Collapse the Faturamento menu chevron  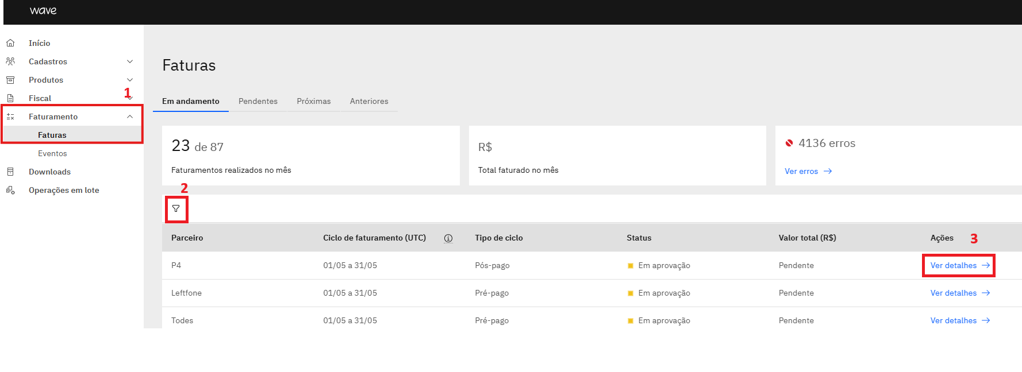point(130,117)
